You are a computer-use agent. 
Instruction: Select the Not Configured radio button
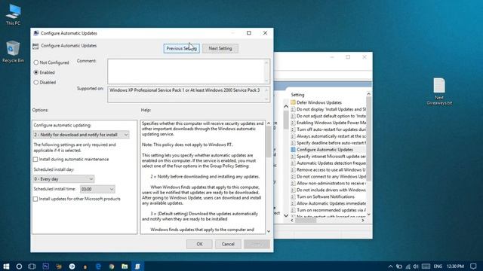coord(36,62)
